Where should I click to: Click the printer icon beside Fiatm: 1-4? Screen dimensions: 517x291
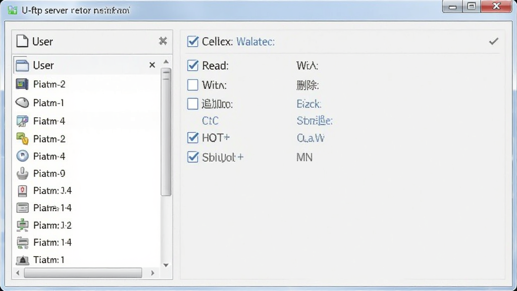(22, 243)
